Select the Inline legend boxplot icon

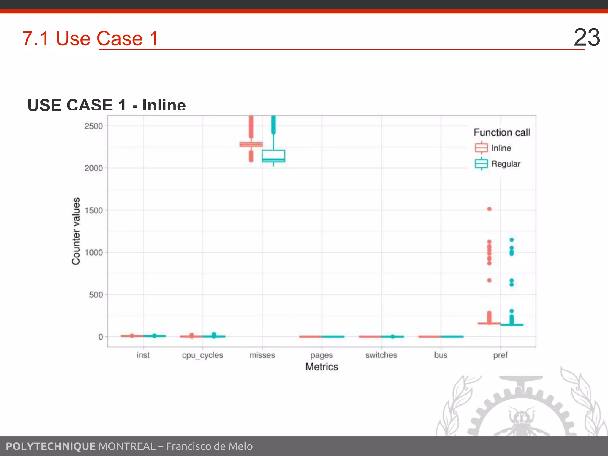(x=481, y=148)
